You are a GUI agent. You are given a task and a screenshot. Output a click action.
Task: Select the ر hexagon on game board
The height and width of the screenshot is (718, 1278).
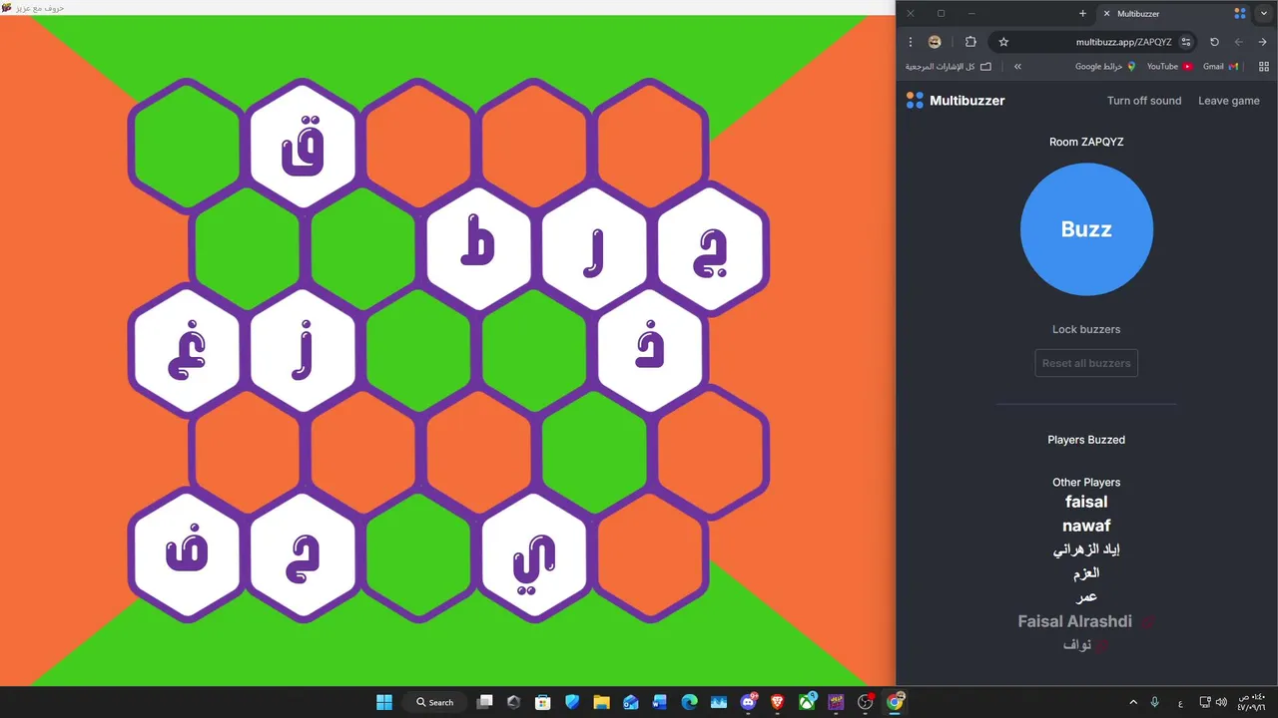pos(594,247)
